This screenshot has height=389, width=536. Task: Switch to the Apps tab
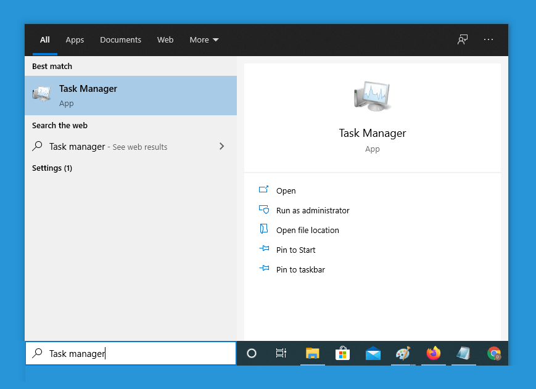point(75,40)
